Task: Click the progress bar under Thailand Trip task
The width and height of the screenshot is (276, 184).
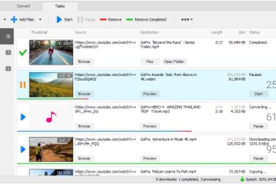Action: [104, 131]
